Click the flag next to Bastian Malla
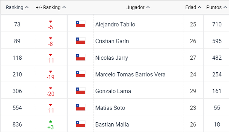The height and width of the screenshot is (132, 229). (80, 124)
